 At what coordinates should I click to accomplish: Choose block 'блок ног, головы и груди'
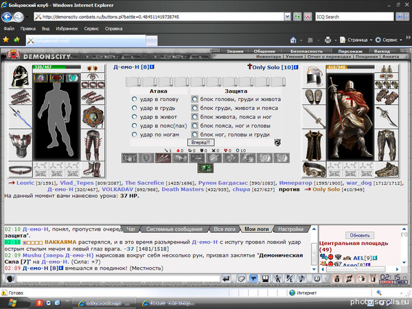click(194, 135)
